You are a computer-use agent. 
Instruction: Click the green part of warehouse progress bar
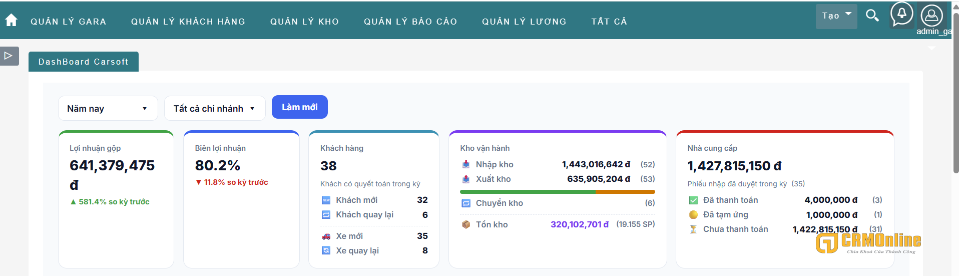coord(528,192)
